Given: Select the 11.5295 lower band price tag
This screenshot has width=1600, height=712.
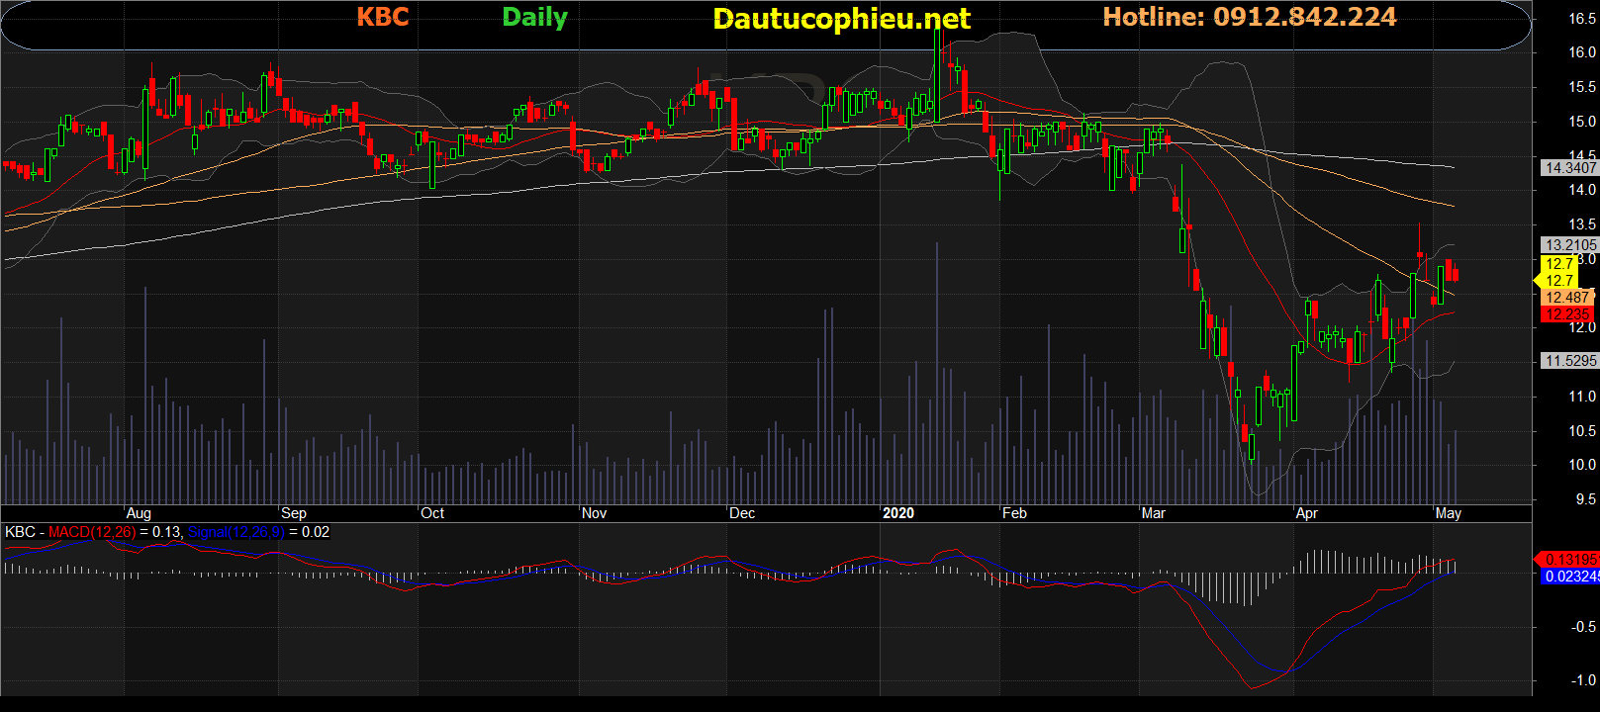Looking at the screenshot, I should pyautogui.click(x=1569, y=361).
